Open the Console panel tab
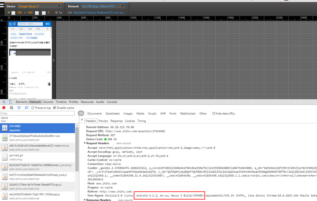Screen dimensions: 317x201 tap(112, 102)
